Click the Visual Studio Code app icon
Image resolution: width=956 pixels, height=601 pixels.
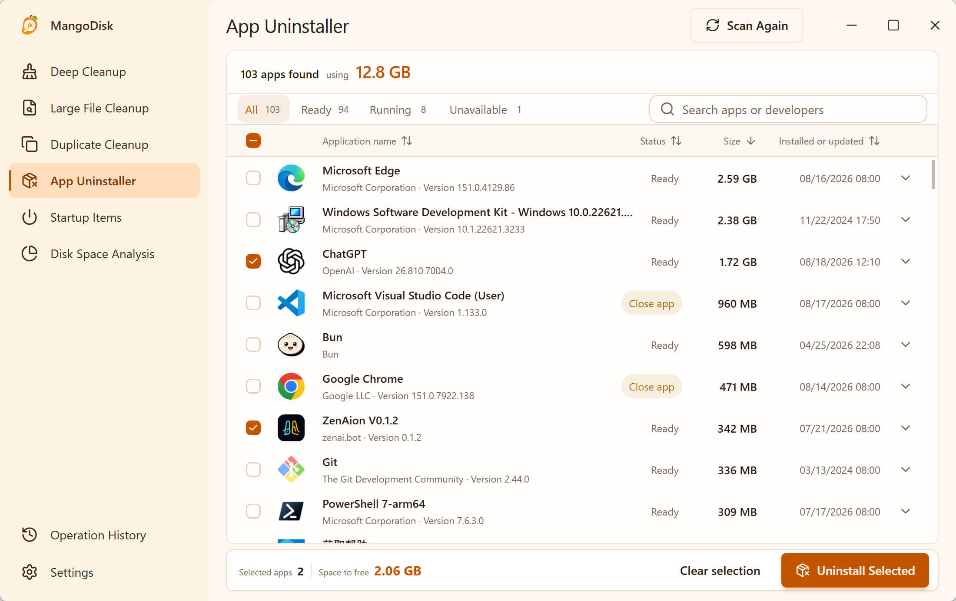291,303
